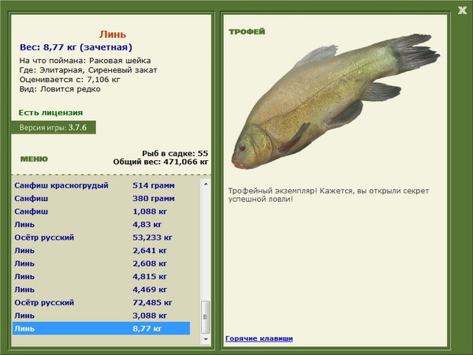Select the Линь 4,815 кг row

tap(102, 277)
